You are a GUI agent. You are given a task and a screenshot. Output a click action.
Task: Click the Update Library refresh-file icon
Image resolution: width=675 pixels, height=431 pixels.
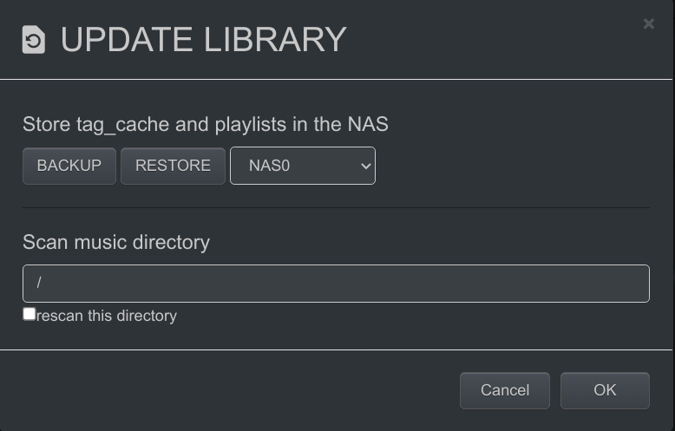click(x=34, y=40)
